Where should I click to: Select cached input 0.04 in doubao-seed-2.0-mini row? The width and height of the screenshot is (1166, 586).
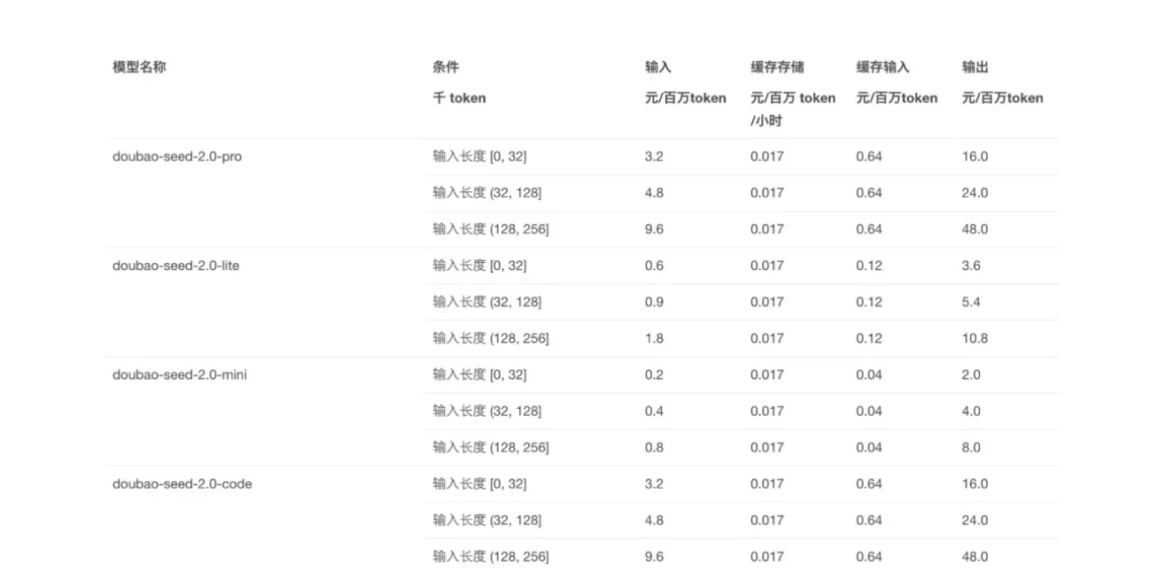(x=869, y=374)
